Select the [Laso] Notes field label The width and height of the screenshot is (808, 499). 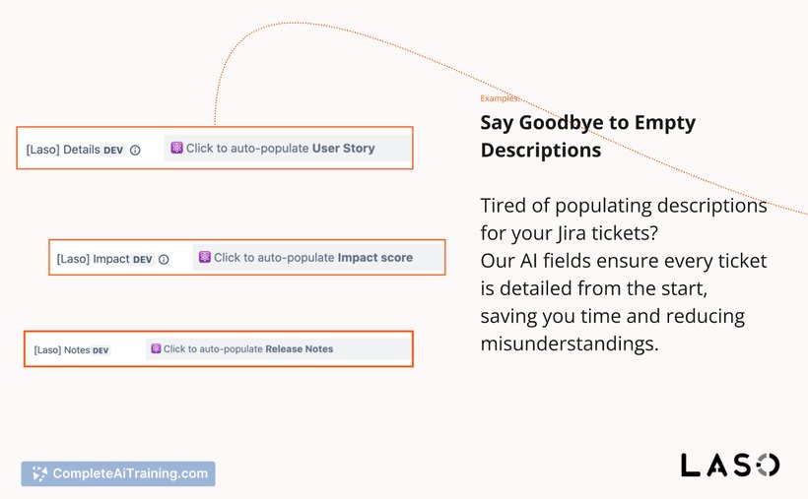click(x=62, y=350)
